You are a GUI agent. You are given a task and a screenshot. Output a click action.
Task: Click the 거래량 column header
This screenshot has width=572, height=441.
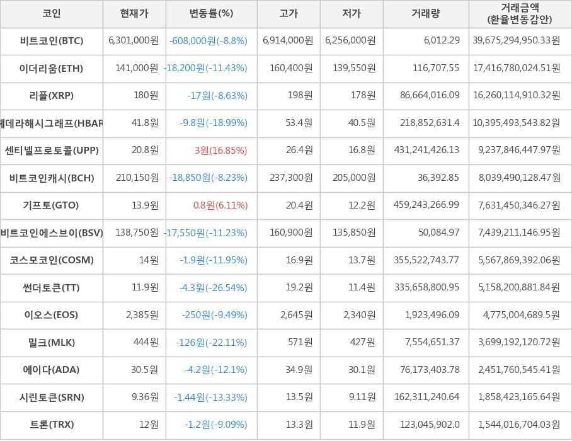426,13
